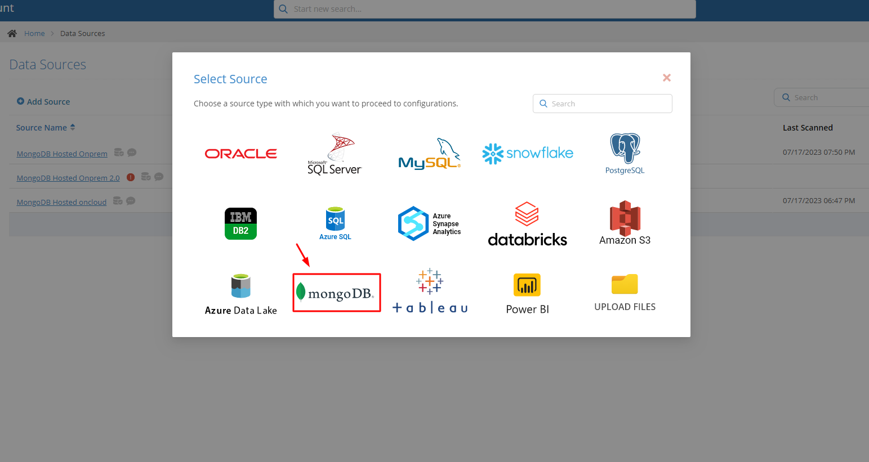Click the Last Scanned column header

tap(808, 128)
